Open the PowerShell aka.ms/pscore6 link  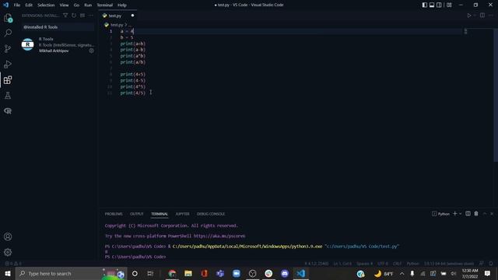pos(219,236)
